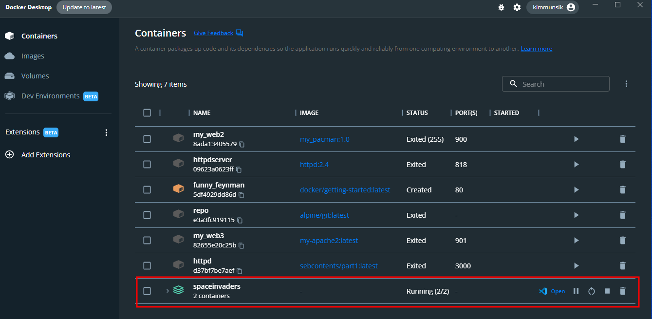
Task: Focus the container Search field
Action: click(x=556, y=84)
